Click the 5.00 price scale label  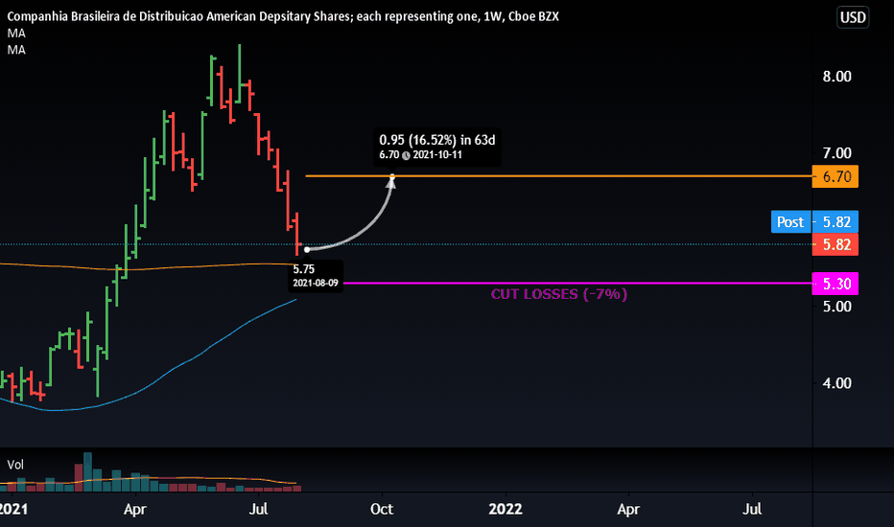point(836,306)
